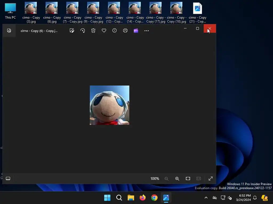
Task: Delete the photo with the trash icon
Action: tap(93, 31)
